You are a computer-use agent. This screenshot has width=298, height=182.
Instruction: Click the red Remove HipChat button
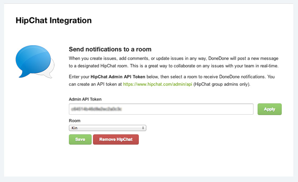click(x=116, y=139)
